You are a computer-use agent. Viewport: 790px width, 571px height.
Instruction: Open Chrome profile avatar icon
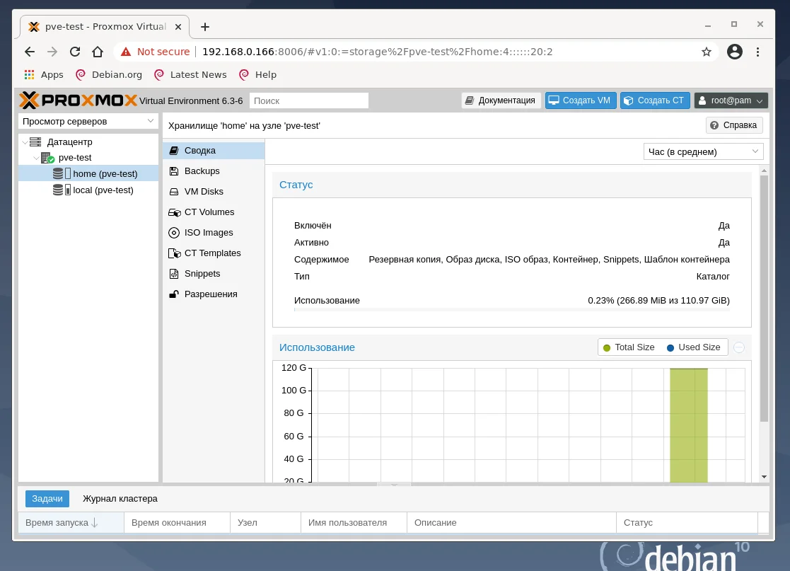click(x=735, y=52)
